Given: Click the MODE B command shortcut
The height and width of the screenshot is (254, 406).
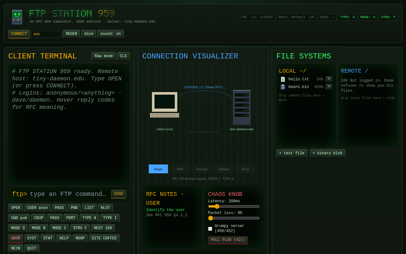Looking at the screenshot, I should (38, 228).
